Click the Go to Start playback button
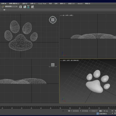Image resolution: width=116 pixels, height=116 pixels. [x=112, y=111]
